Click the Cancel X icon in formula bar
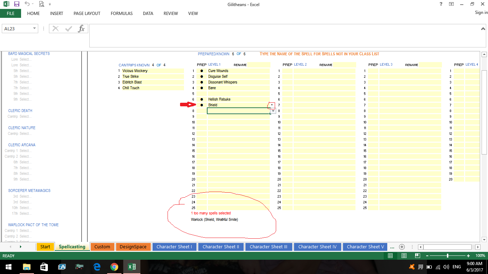 point(55,29)
